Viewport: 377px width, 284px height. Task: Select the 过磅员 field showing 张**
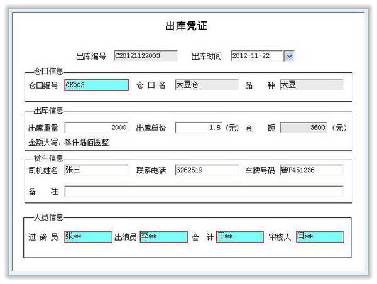click(88, 237)
